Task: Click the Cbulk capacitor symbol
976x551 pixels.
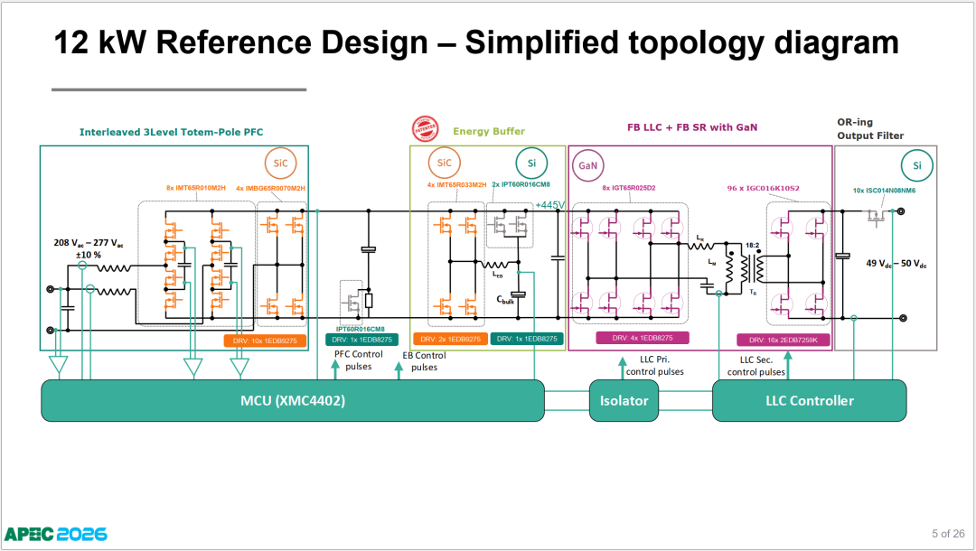Action: point(518,294)
